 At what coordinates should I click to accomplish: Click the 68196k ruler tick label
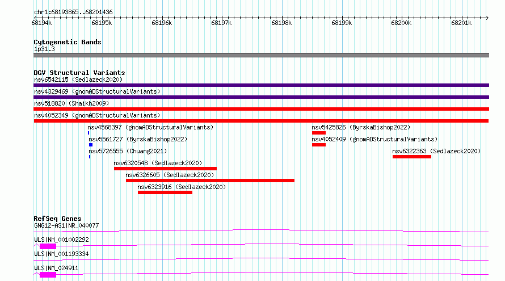tap(162, 23)
